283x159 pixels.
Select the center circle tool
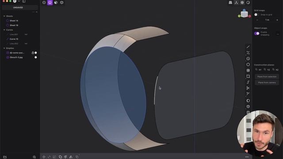tap(248, 59)
